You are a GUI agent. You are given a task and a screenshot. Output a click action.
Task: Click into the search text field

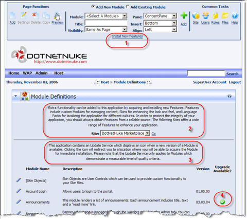tap(206, 74)
